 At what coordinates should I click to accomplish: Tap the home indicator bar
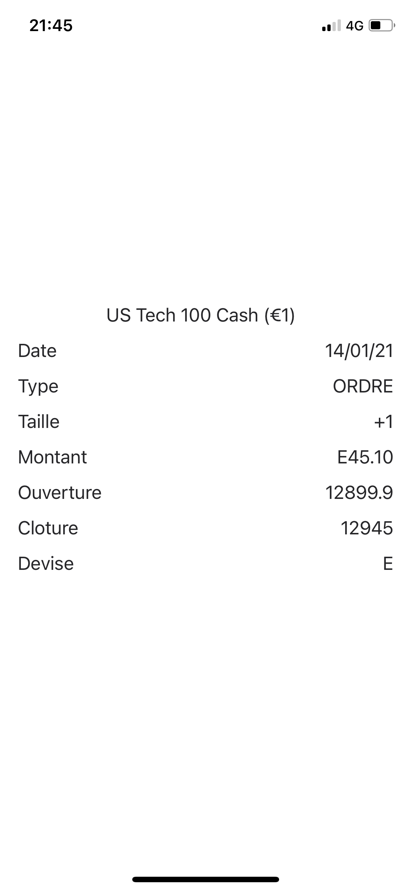tap(206, 879)
